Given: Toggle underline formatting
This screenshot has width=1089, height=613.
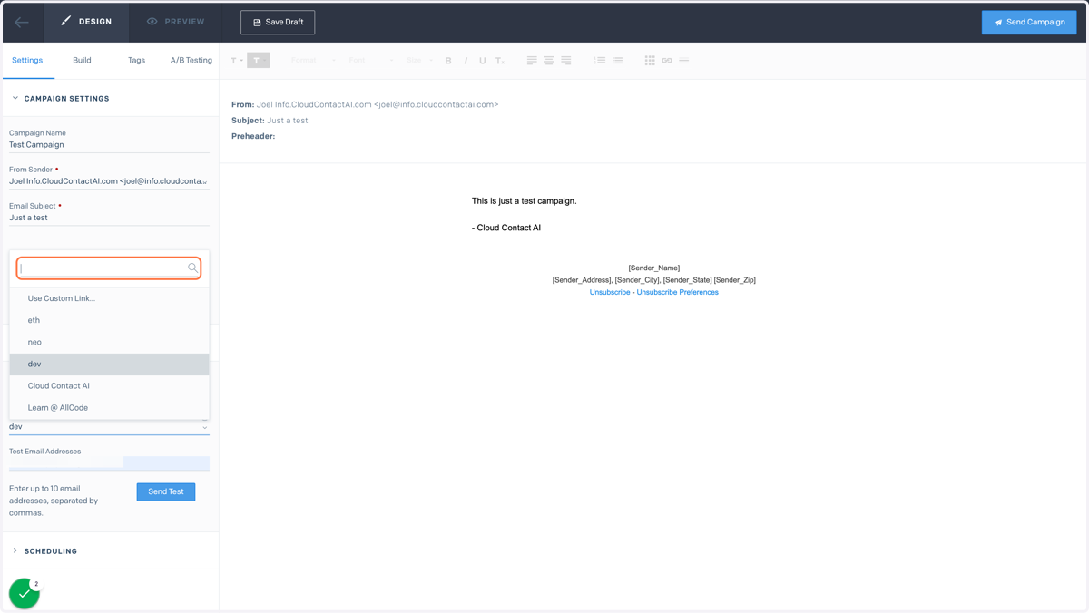Looking at the screenshot, I should pyautogui.click(x=483, y=61).
